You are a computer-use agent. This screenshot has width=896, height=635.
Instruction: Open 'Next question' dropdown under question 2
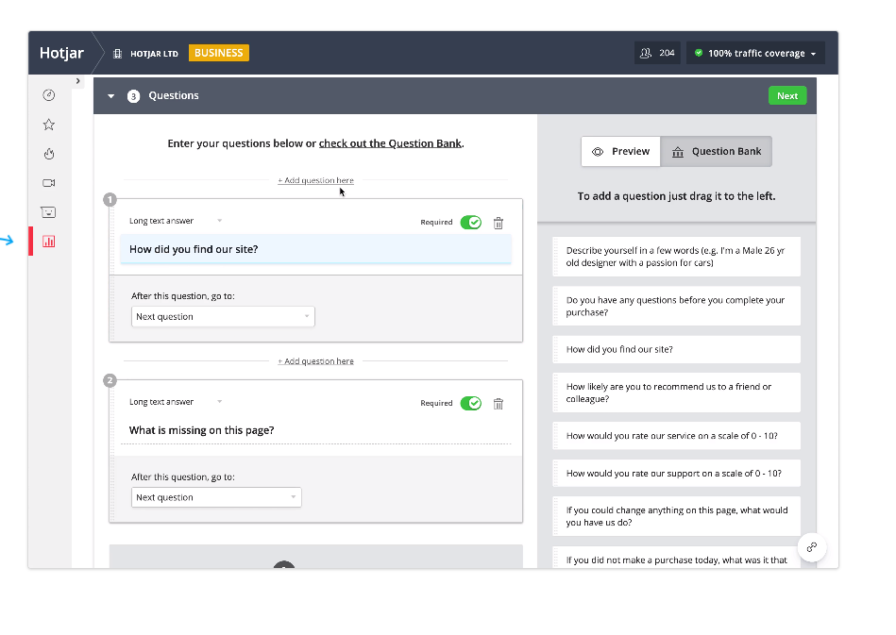[x=216, y=497]
